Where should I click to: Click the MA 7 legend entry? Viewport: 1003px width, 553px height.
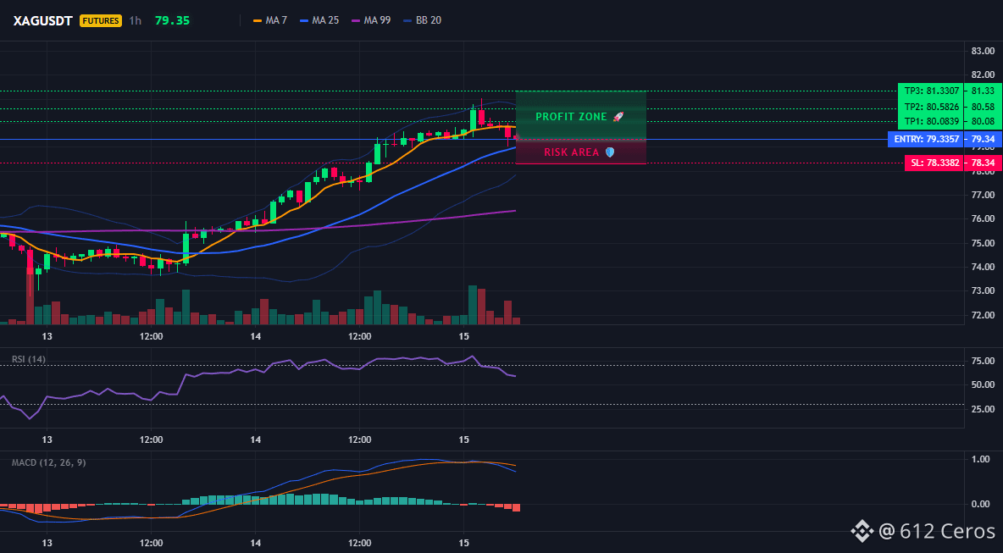tap(270, 20)
